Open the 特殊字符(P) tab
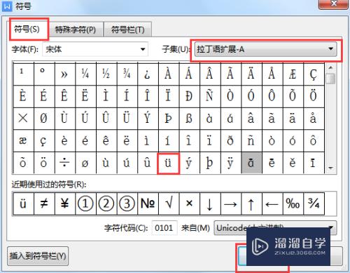The width and height of the screenshot is (350, 273). pyautogui.click(x=76, y=29)
